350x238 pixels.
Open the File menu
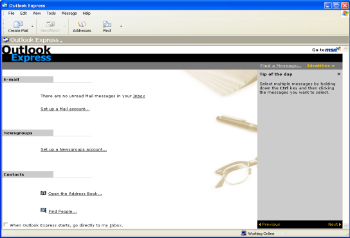[11, 13]
